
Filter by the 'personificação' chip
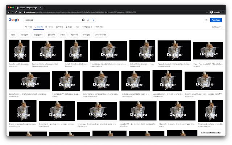click(101, 35)
